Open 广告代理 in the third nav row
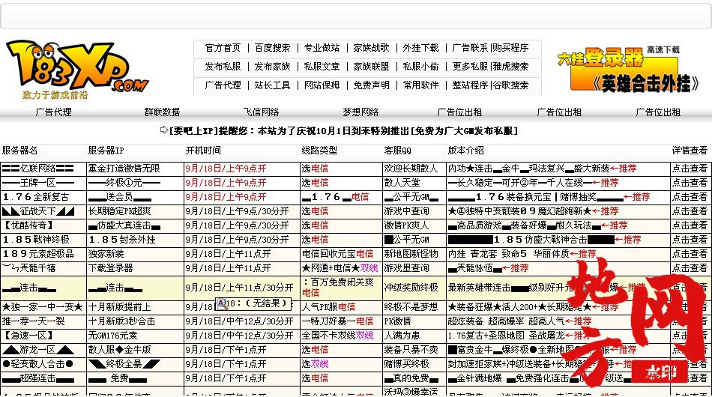The image size is (712, 397). click(x=223, y=85)
